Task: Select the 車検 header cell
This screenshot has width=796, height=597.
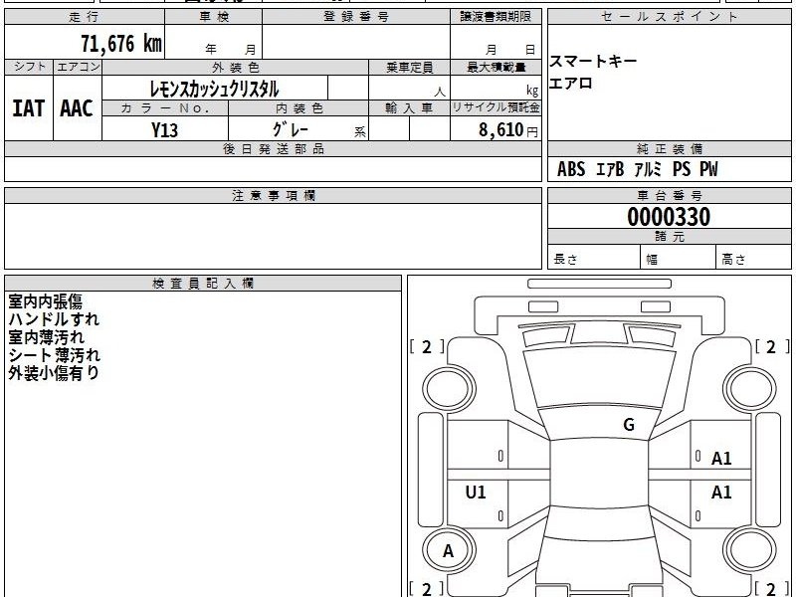Action: [213, 17]
